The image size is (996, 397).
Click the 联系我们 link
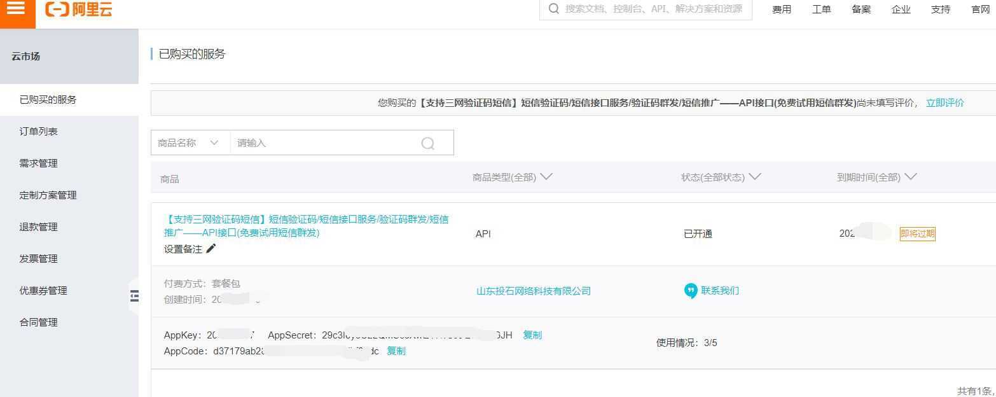click(720, 291)
